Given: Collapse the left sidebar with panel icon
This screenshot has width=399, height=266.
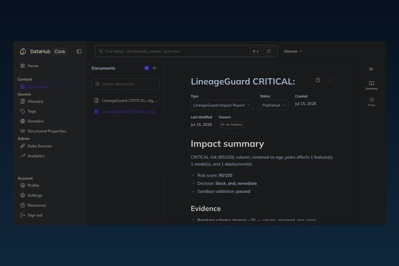Looking at the screenshot, I should coord(79,52).
